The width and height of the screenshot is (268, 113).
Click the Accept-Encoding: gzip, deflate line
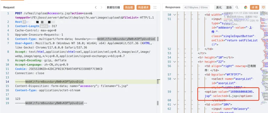41,60
